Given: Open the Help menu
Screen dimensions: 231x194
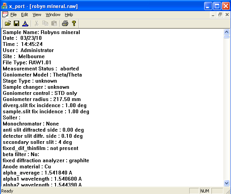Looking at the screenshot, I should [x=69, y=15].
